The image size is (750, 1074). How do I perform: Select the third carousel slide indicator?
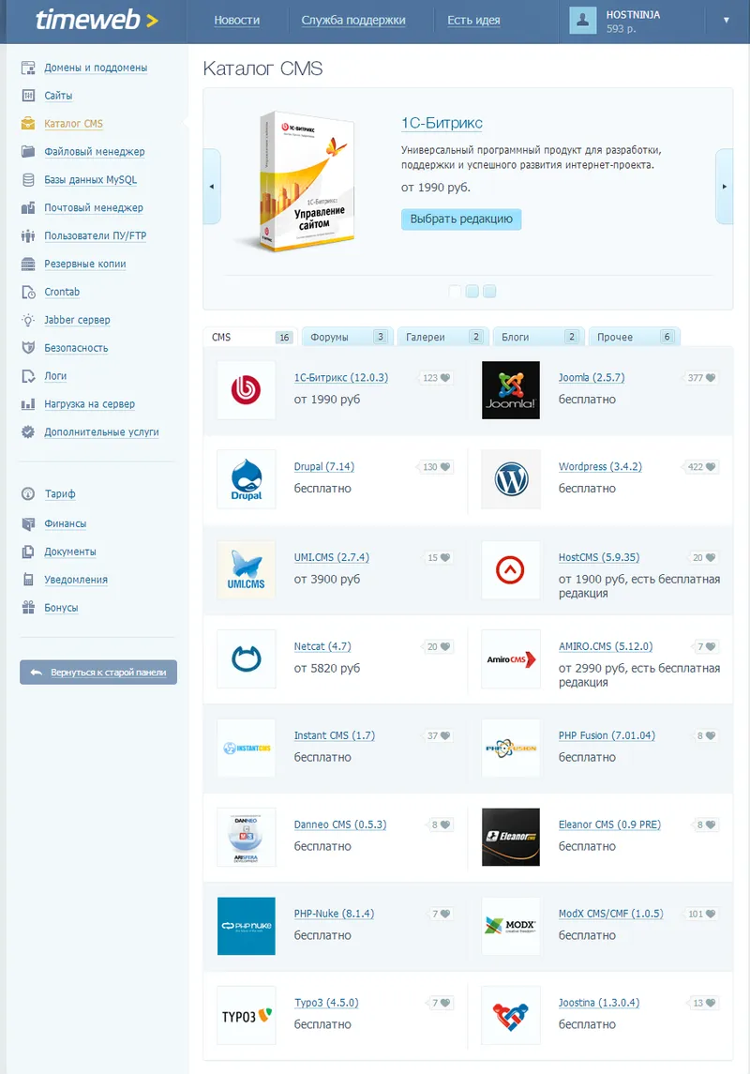click(x=489, y=291)
